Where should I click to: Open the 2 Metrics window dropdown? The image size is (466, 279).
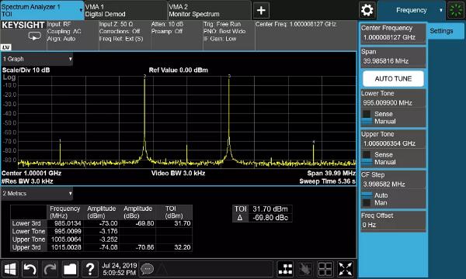pyautogui.click(x=37, y=194)
